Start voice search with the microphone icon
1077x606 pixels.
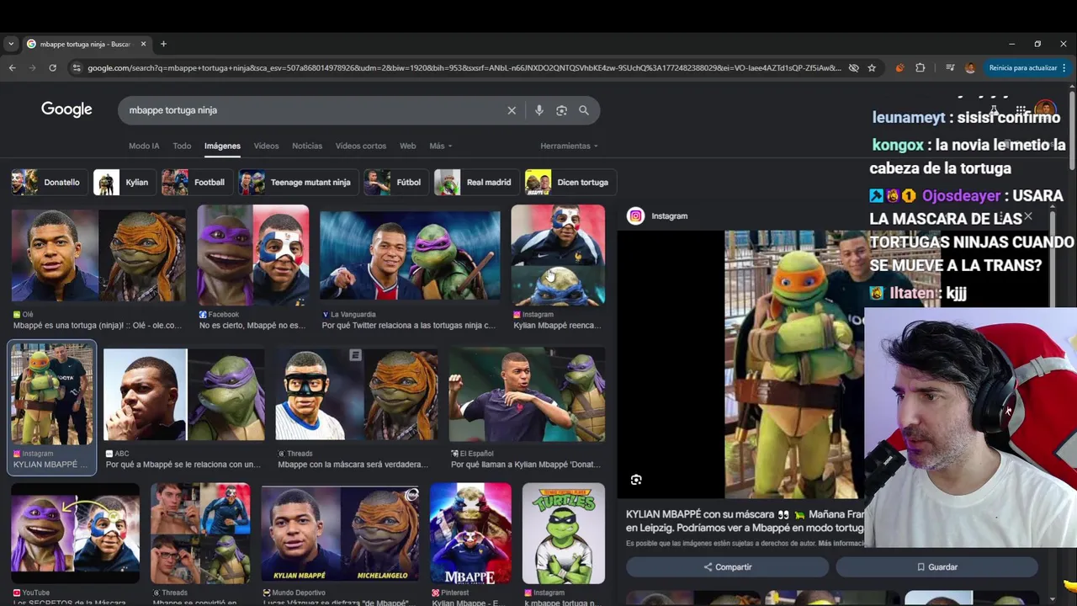pyautogui.click(x=538, y=110)
